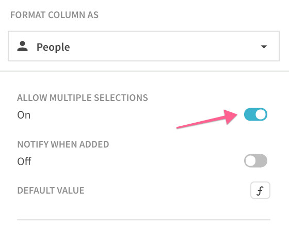Click the Allow Multiple Selections heading
Screen dimensions: 289x235
pyautogui.click(x=83, y=98)
